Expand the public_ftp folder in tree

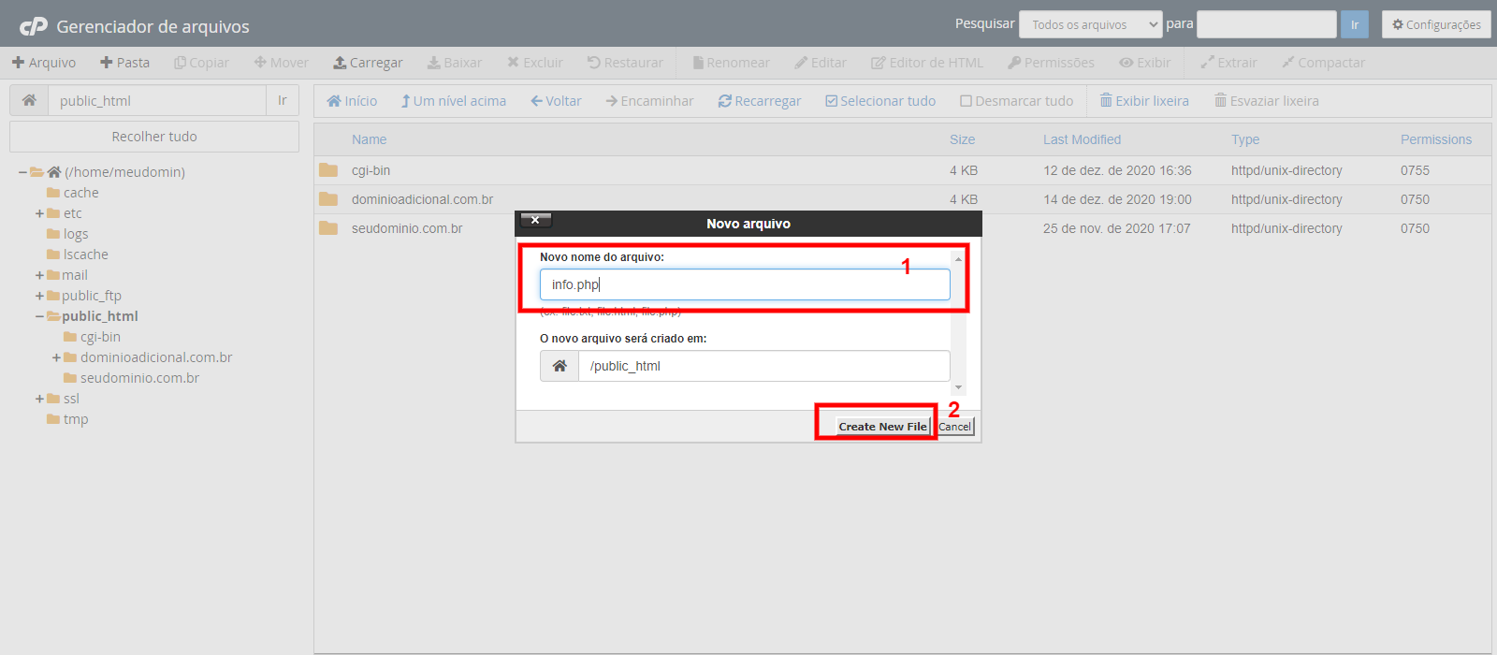[x=40, y=296]
